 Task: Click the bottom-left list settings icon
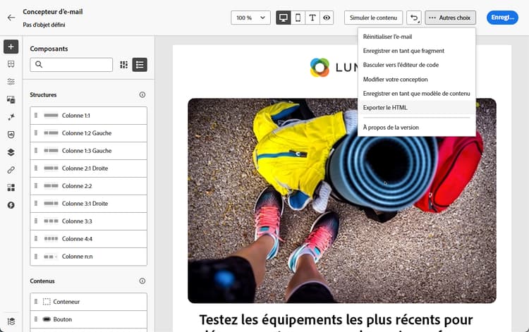tap(11, 321)
